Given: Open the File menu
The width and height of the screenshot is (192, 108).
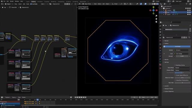Looking at the screenshot, I should point(4,1).
